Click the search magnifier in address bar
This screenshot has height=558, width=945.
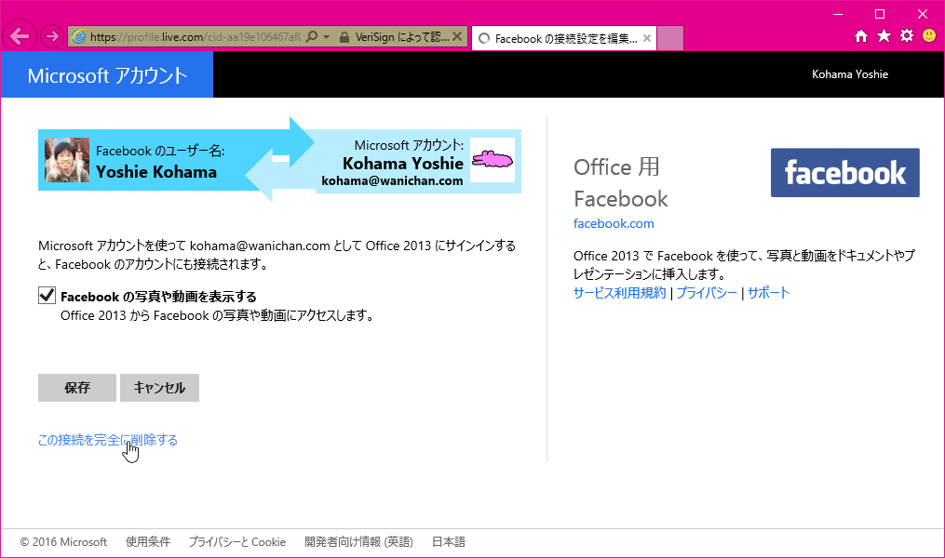coord(312,36)
